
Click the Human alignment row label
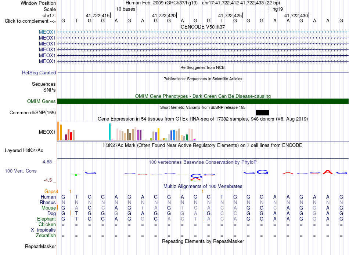coord(48,197)
